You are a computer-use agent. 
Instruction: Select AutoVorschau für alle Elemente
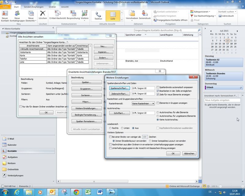click(x=158, y=112)
